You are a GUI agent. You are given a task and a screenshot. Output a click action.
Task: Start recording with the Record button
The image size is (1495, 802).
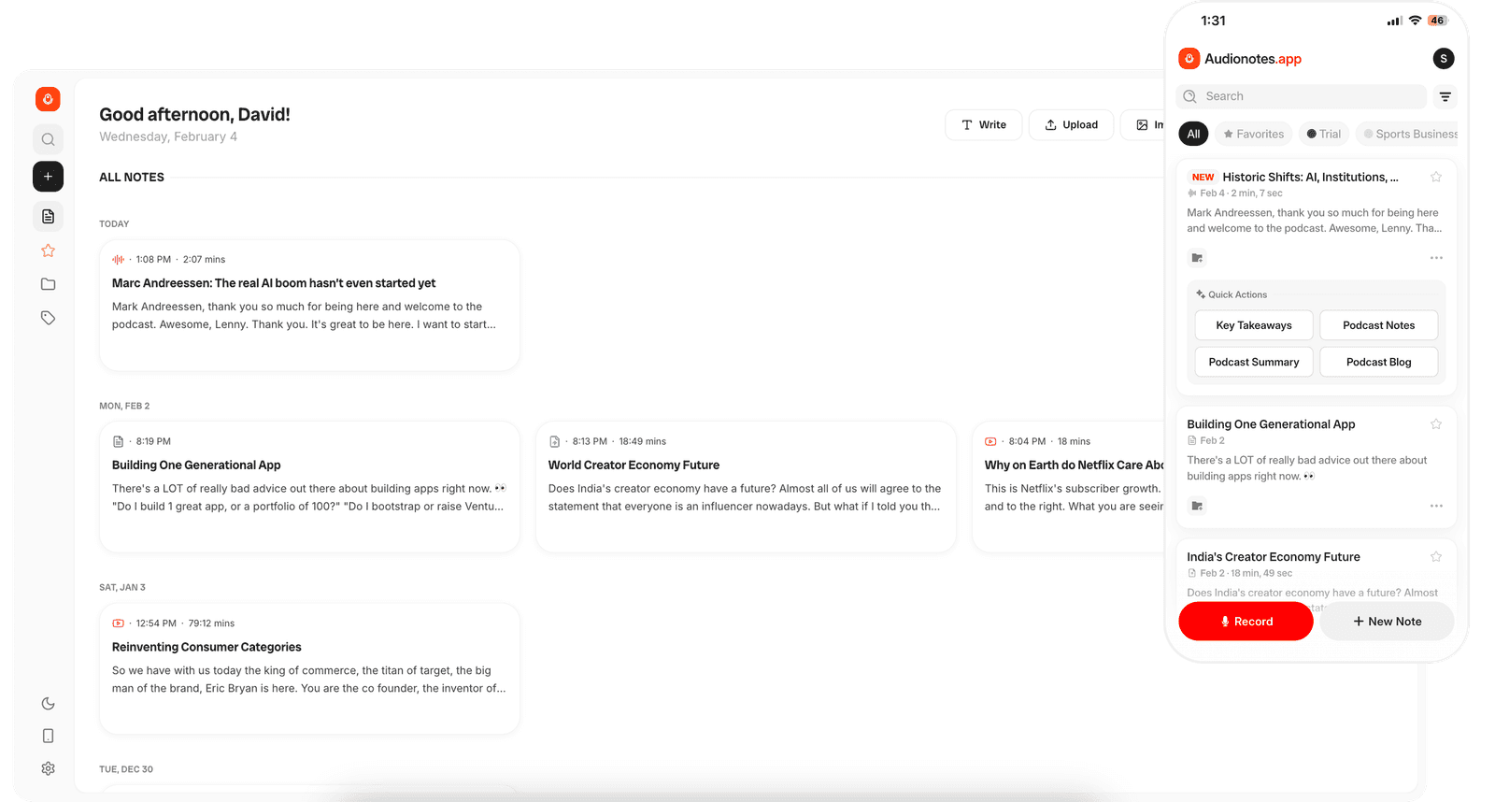(x=1246, y=622)
